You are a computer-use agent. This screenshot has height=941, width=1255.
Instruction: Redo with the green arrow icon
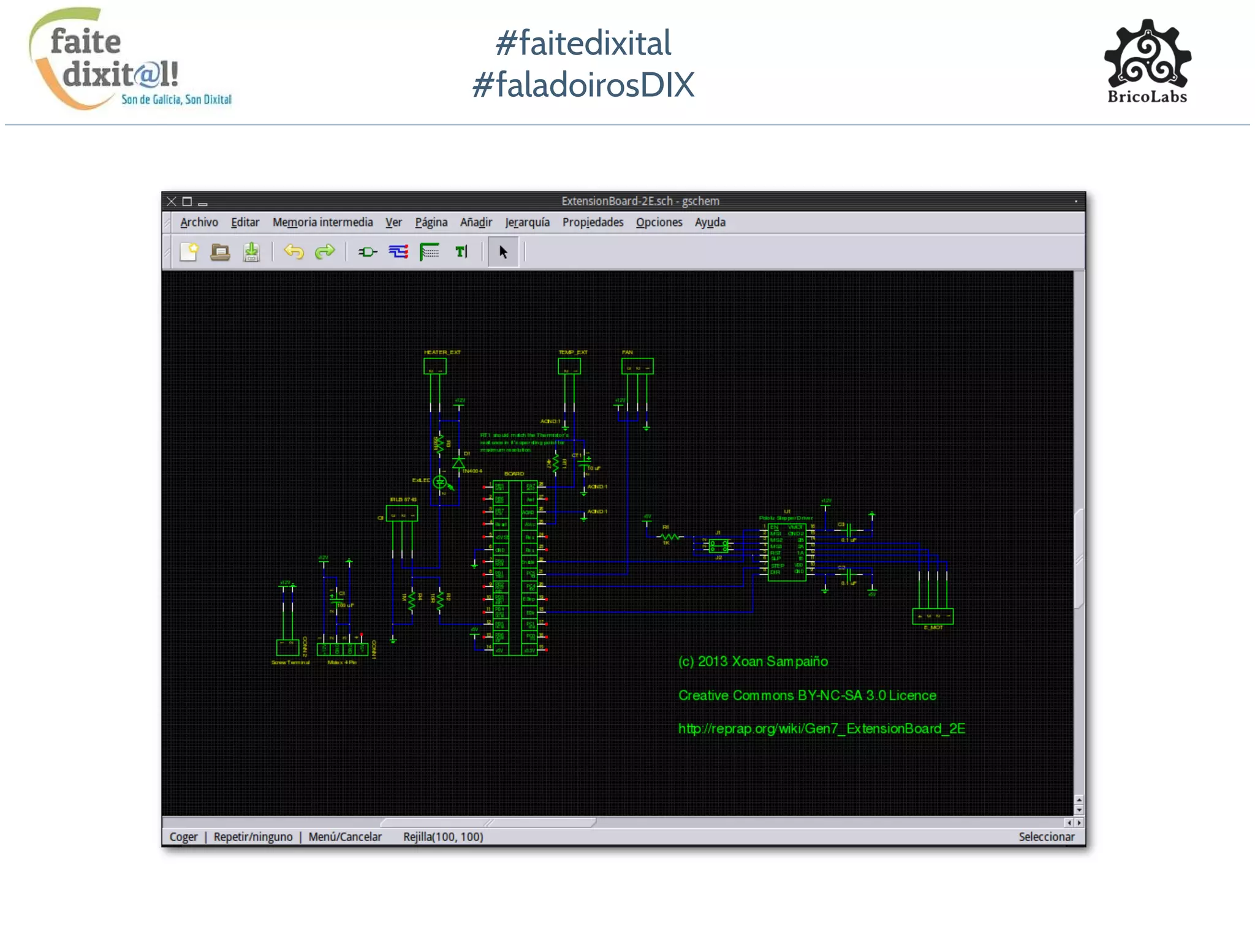(325, 252)
